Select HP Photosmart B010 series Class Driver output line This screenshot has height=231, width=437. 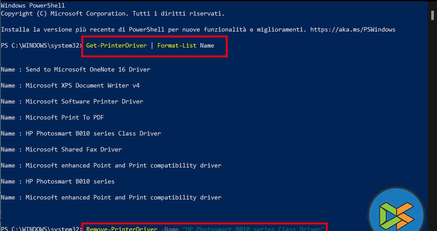tap(93, 133)
